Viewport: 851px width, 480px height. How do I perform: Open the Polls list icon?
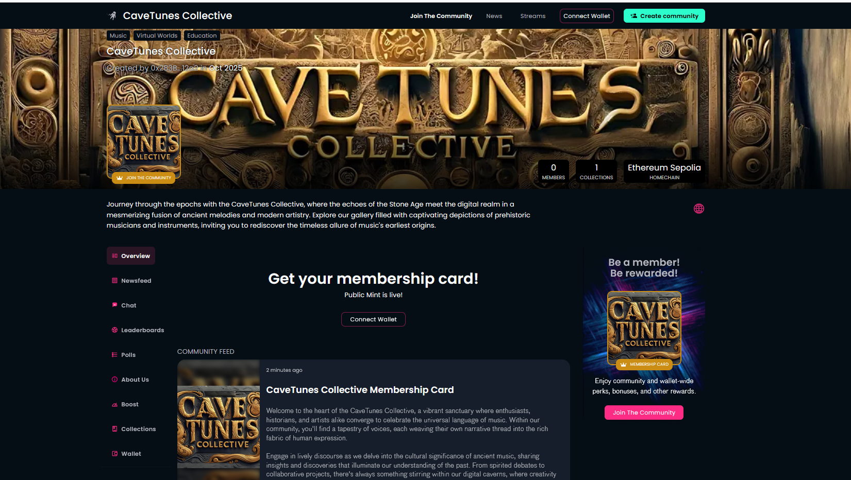114,355
